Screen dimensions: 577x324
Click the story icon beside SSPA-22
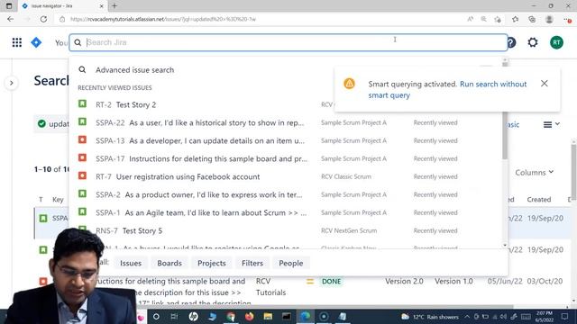point(82,121)
